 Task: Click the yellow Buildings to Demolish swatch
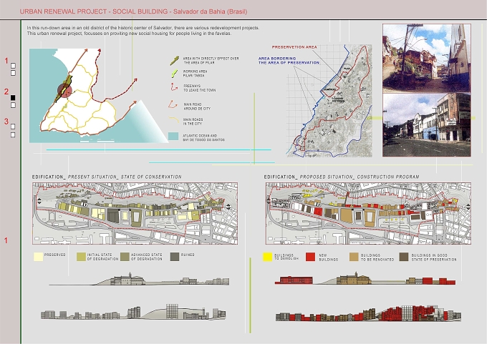267,257
